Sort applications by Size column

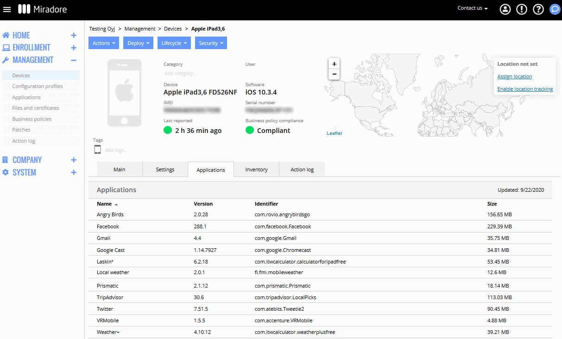(492, 204)
